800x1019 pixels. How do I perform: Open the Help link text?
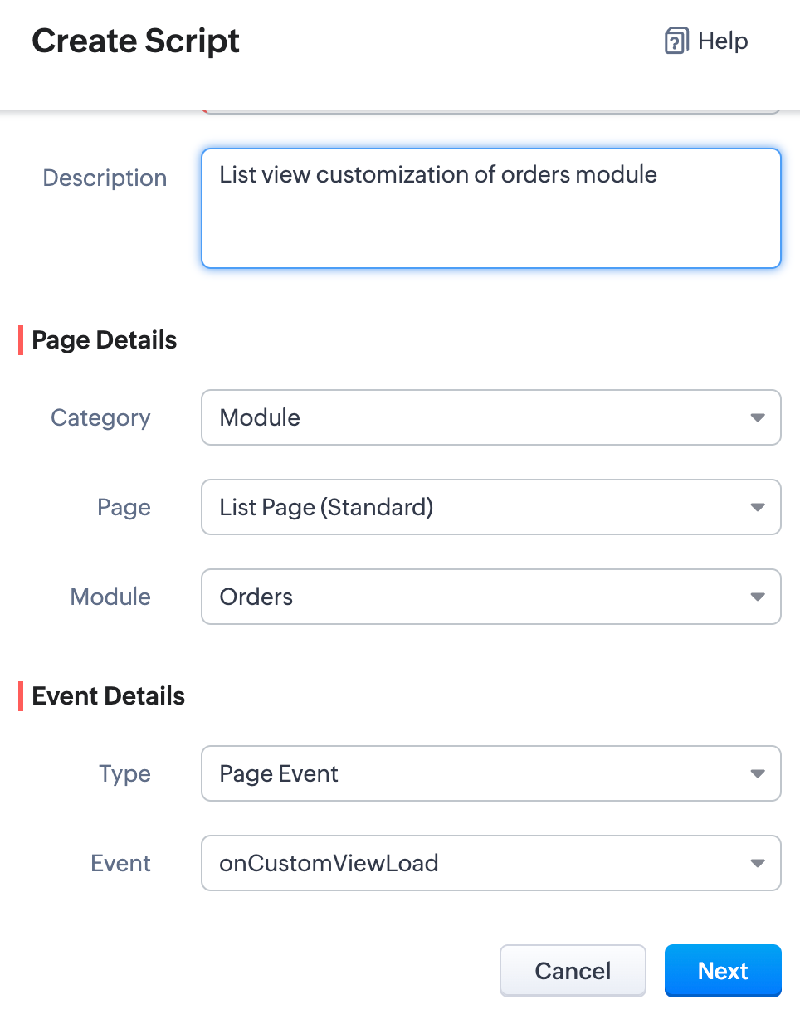point(723,41)
